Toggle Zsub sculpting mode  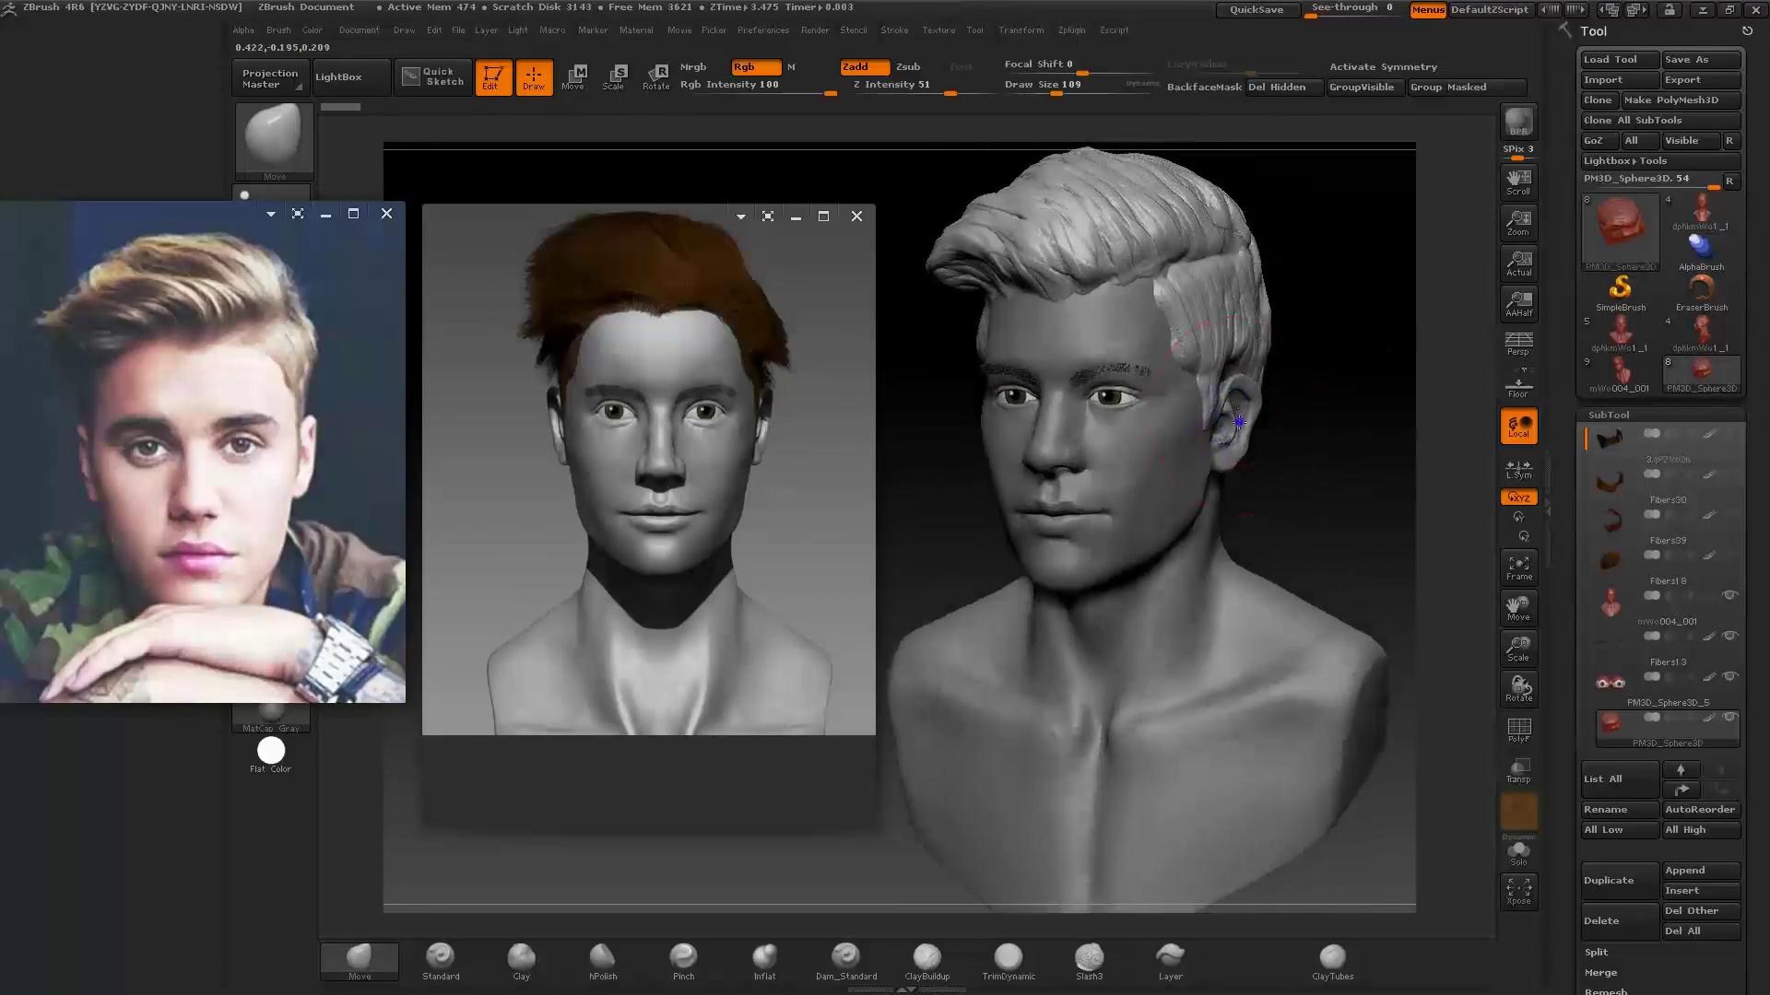click(x=908, y=66)
